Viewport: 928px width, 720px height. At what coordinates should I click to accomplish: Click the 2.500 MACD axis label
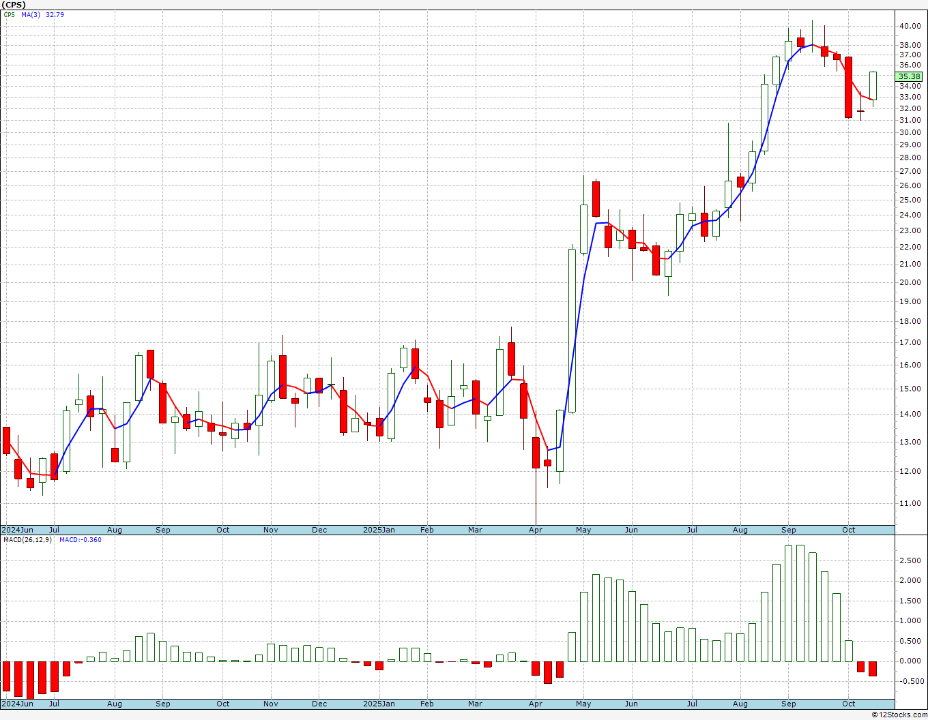(910, 560)
